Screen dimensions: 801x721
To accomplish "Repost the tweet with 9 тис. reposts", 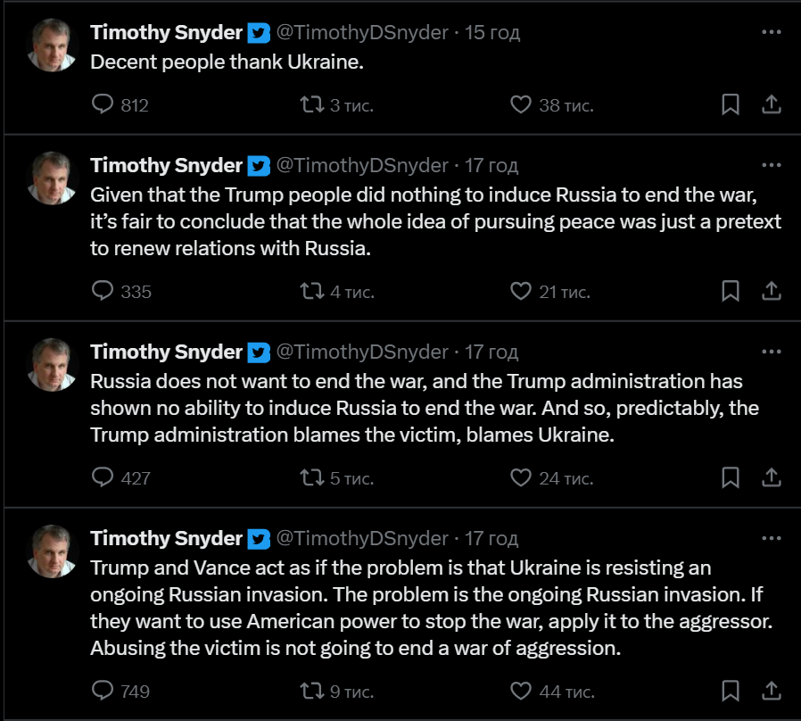I will (x=311, y=691).
